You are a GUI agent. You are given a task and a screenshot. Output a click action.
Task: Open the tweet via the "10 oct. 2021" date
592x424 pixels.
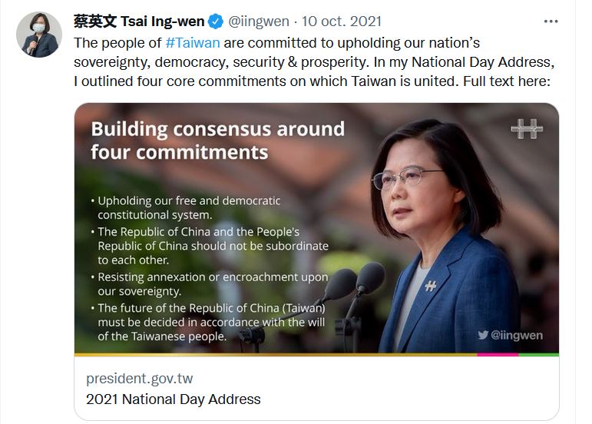pos(342,22)
